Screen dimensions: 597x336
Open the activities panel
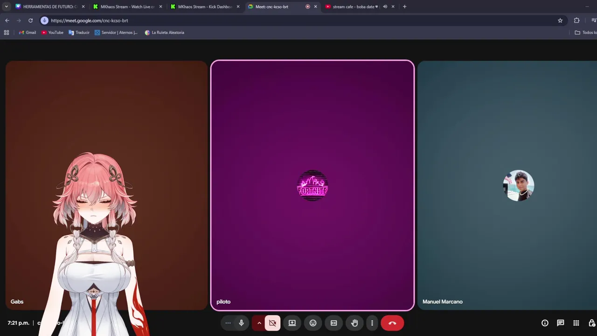tap(576, 323)
